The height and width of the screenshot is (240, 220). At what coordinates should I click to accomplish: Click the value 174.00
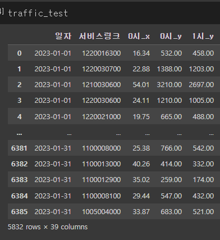pyautogui.click(x=203, y=180)
